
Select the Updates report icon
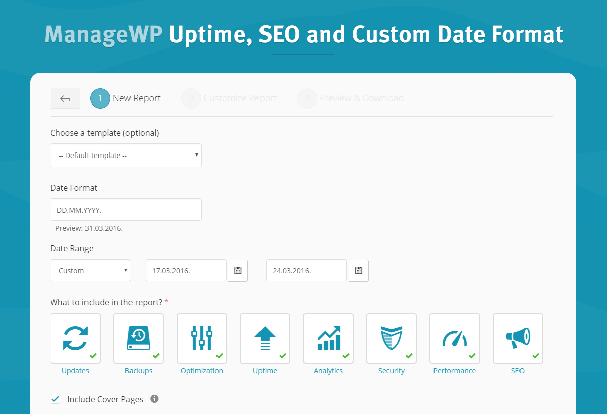click(75, 338)
